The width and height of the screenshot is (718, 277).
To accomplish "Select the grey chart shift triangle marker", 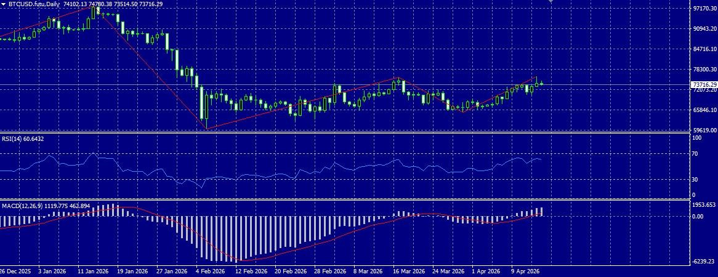I will [x=551, y=2].
